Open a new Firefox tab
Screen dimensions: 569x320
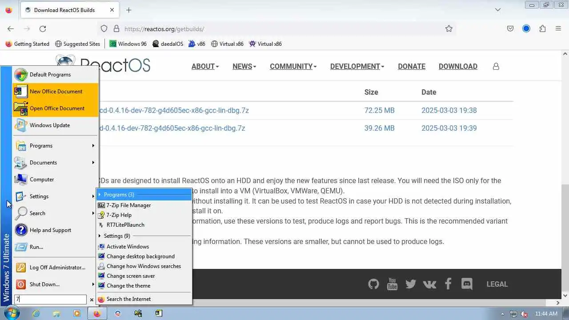128,10
